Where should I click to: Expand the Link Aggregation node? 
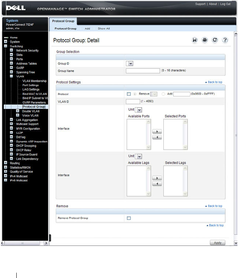(x=11, y=120)
